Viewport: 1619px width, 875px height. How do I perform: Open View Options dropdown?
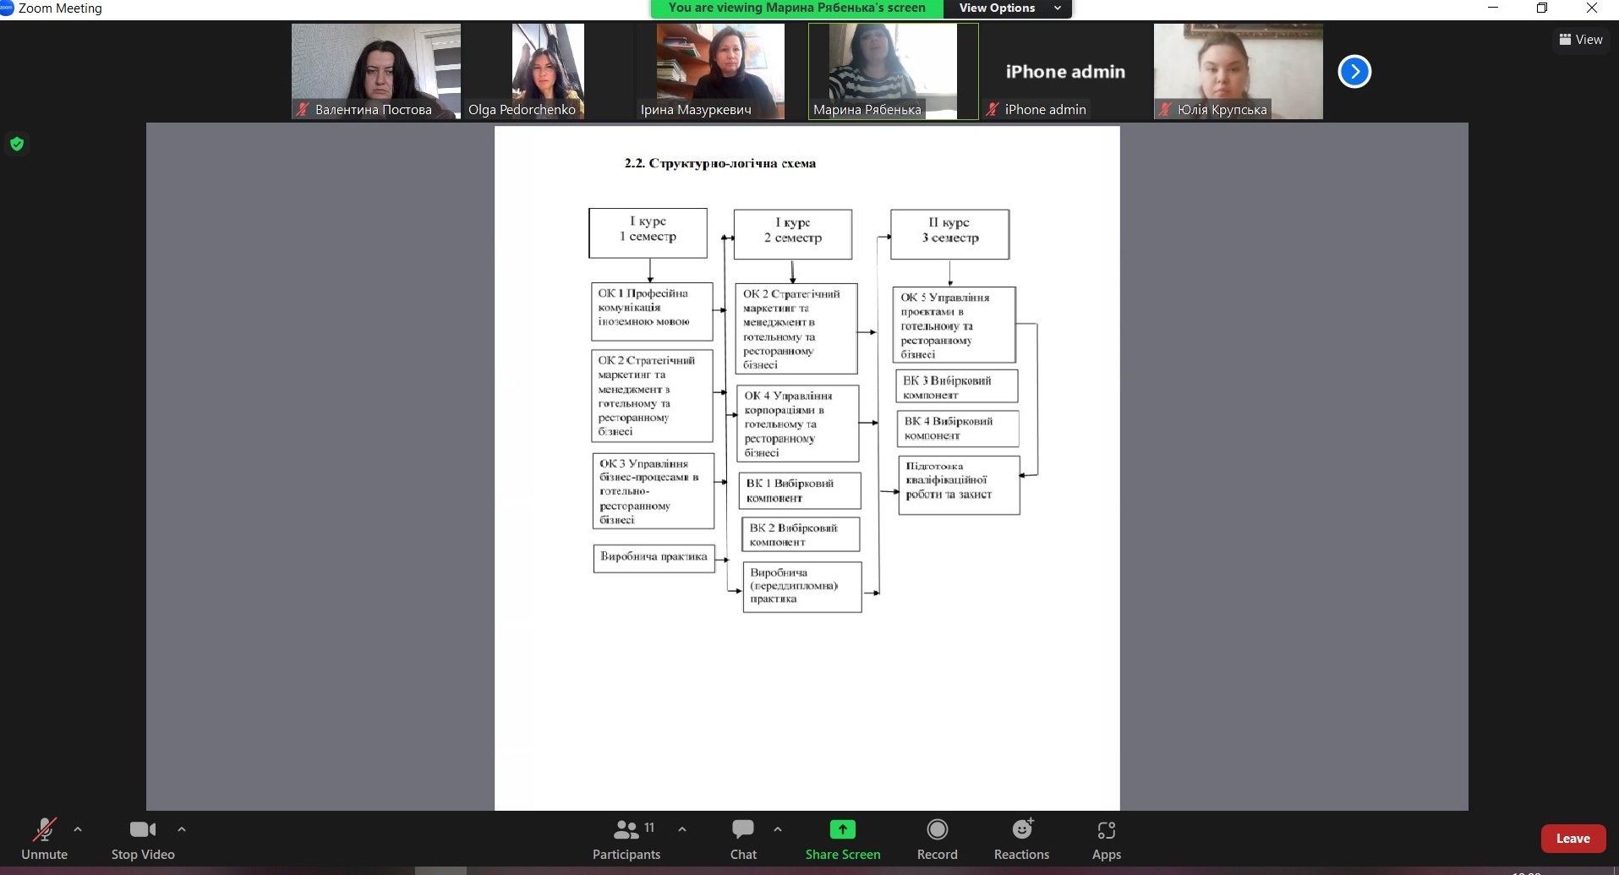coord(1009,8)
